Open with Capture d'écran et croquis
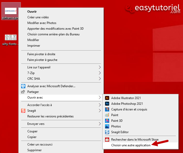Image resolution: width=183 pixels, height=153 pixels. [140, 109]
